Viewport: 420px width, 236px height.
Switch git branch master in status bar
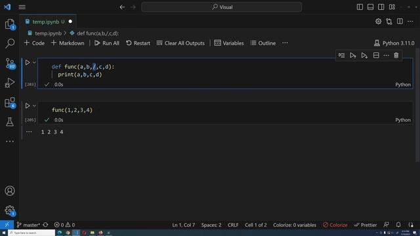pyautogui.click(x=28, y=225)
